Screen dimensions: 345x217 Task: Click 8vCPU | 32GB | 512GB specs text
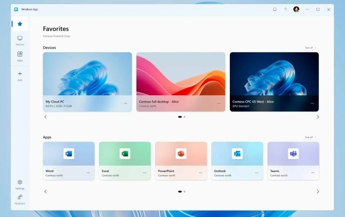pyautogui.click(x=59, y=106)
